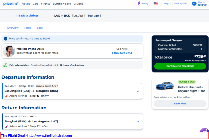Click the price confirmed checkmark icon
The height and width of the screenshot is (139, 209).
pos(6,39)
